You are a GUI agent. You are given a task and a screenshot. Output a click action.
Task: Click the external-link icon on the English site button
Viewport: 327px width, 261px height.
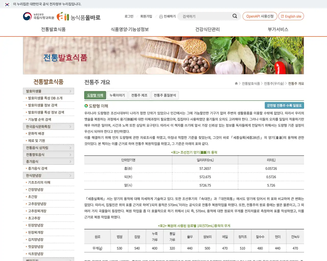pos(282,16)
